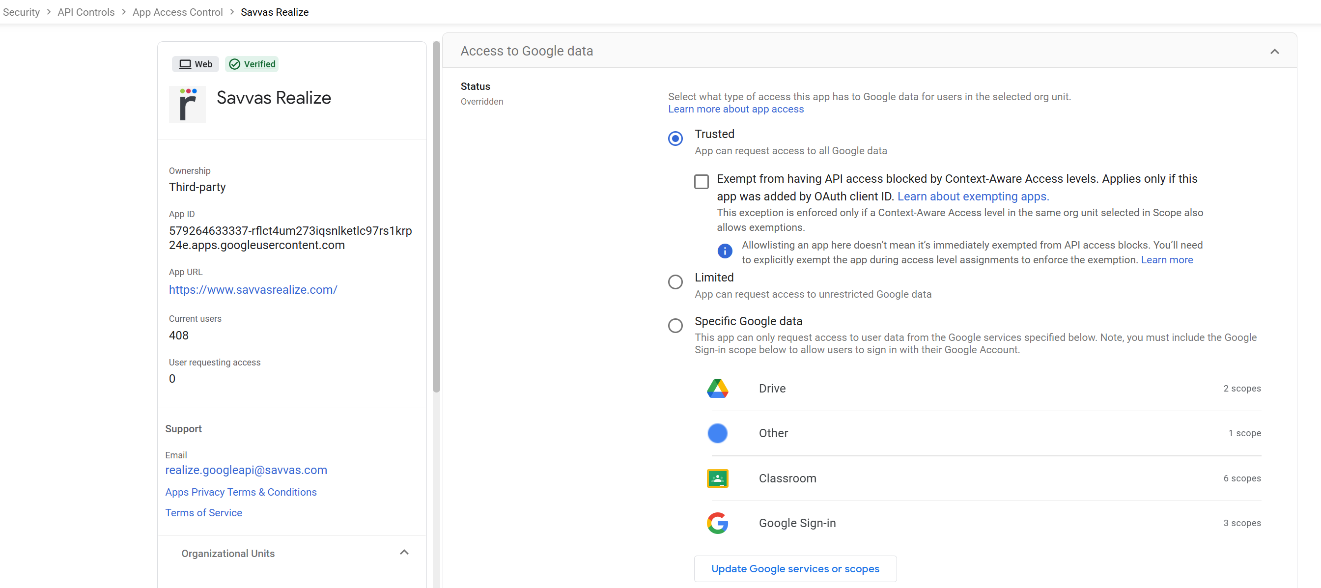Select the Specific Google data radio button

[675, 326]
